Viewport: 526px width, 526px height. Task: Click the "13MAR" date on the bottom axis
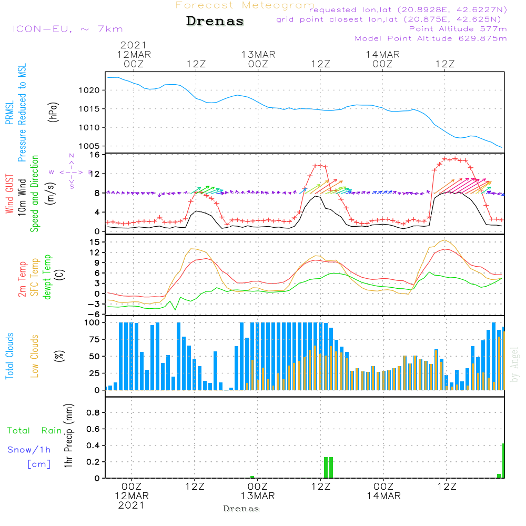pyautogui.click(x=258, y=495)
